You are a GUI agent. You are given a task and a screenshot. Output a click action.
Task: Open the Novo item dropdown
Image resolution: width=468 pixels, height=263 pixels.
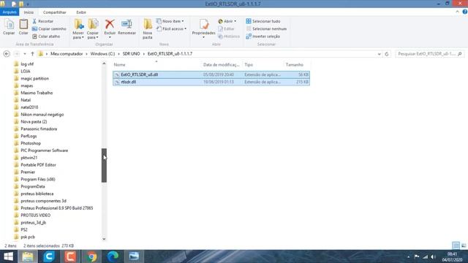tap(170, 21)
